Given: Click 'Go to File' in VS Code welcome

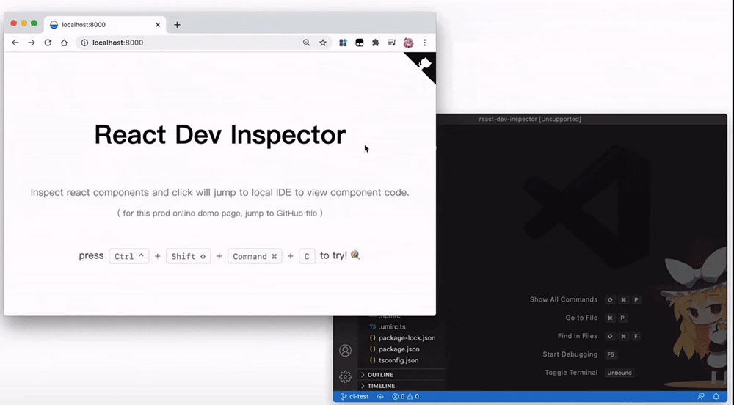Looking at the screenshot, I should coord(581,318).
